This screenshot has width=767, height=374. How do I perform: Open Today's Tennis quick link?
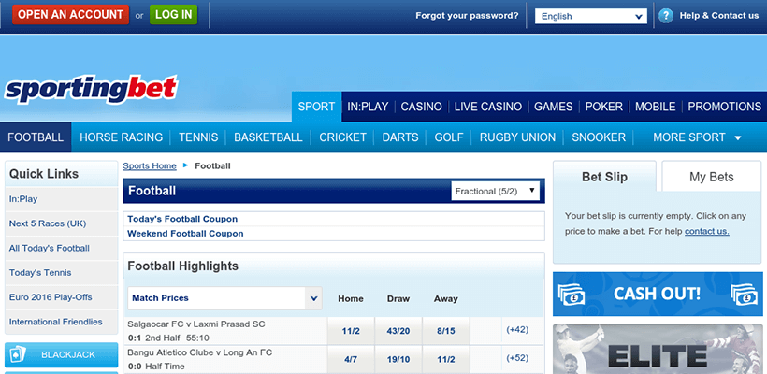pyautogui.click(x=62, y=272)
